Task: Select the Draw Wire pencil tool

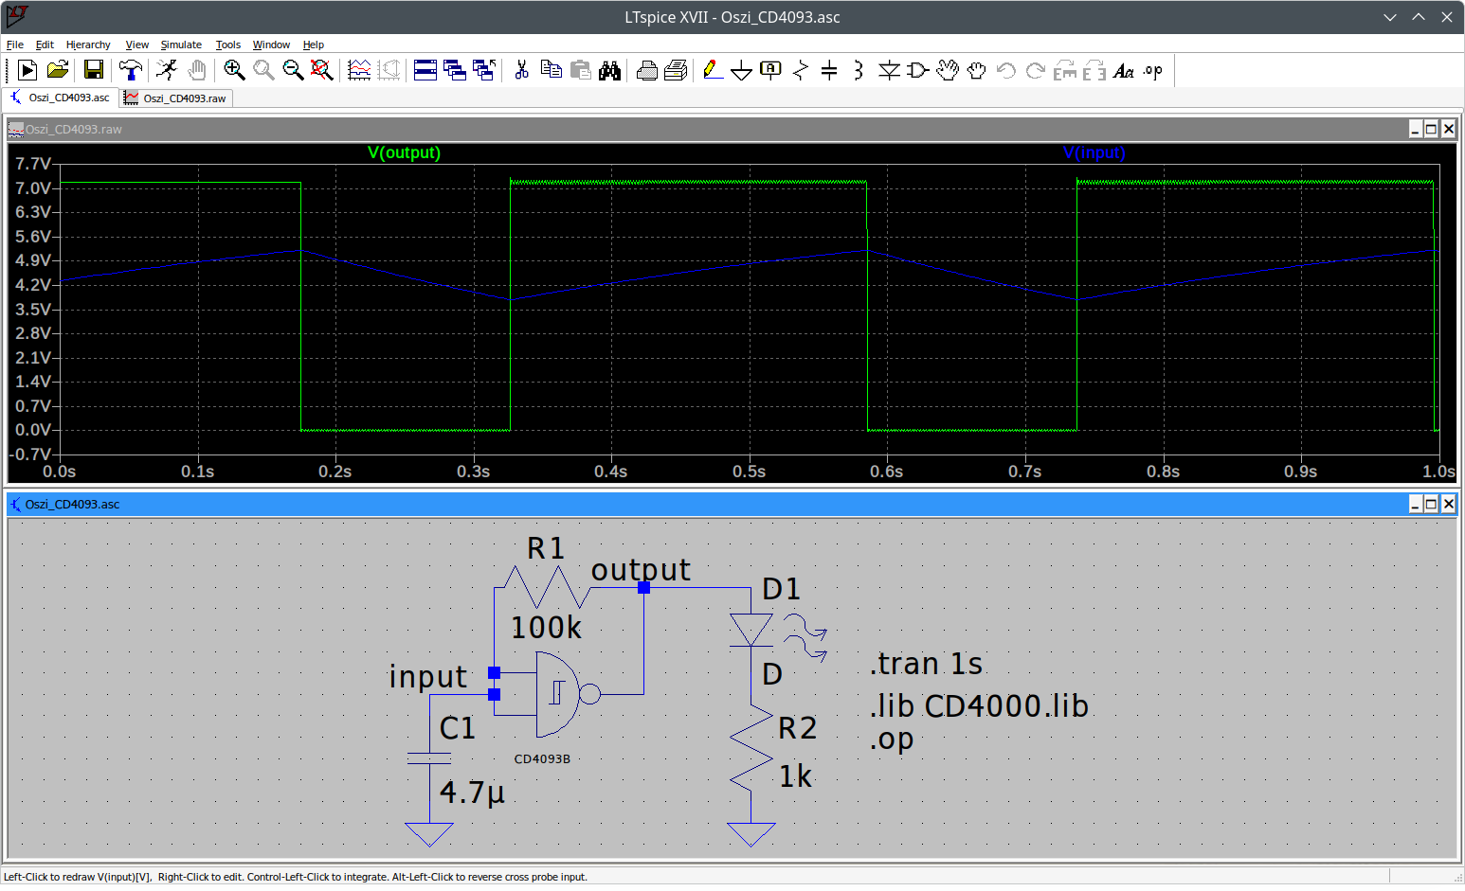Action: (713, 70)
